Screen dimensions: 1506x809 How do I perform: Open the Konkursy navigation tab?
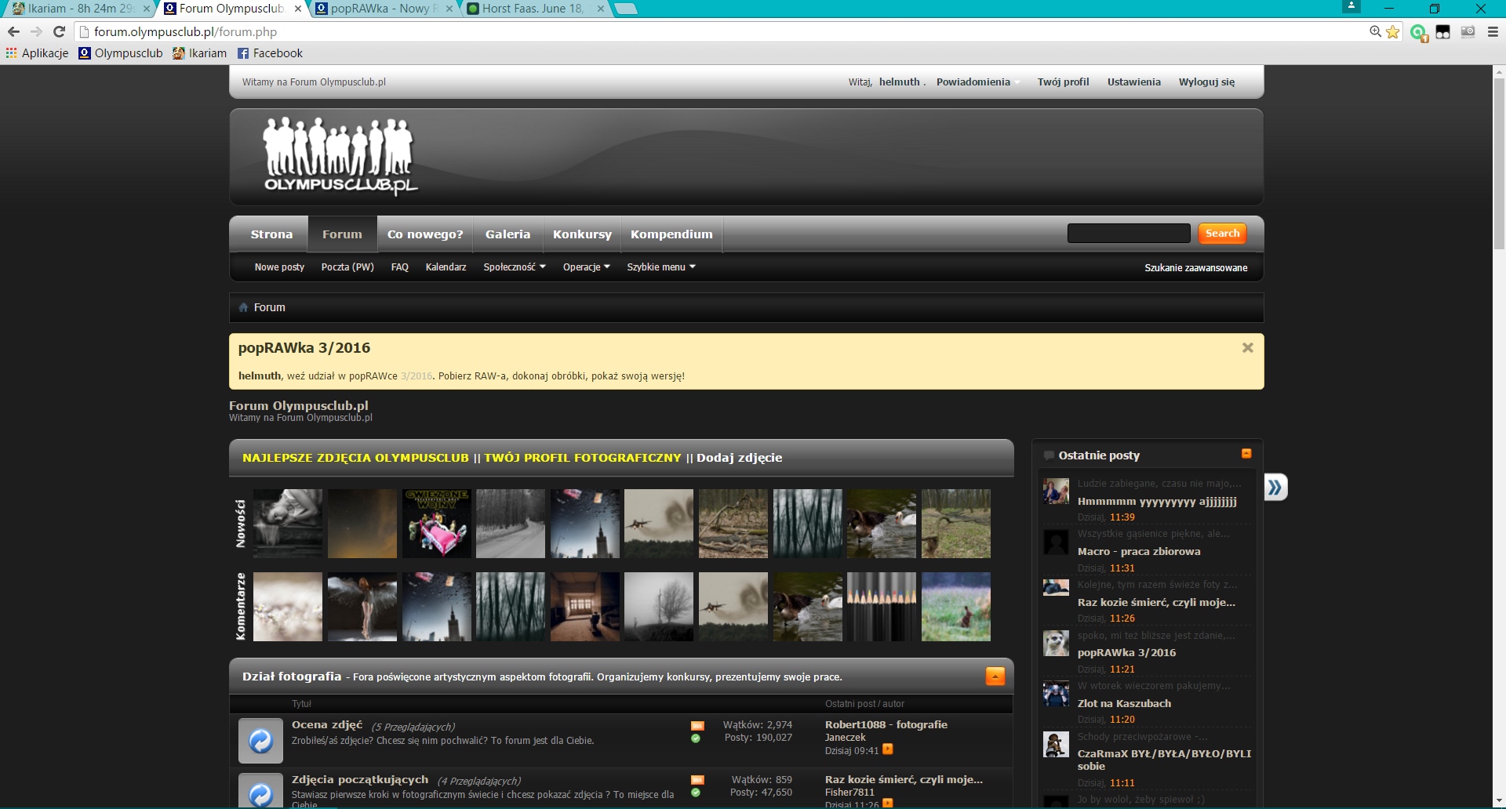pos(581,234)
